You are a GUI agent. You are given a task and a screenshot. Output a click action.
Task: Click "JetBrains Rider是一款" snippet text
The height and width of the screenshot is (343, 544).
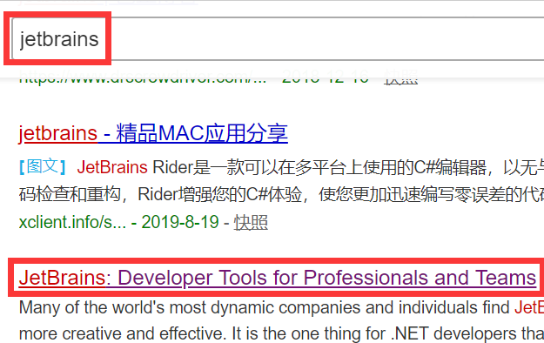pyautogui.click(x=310, y=167)
